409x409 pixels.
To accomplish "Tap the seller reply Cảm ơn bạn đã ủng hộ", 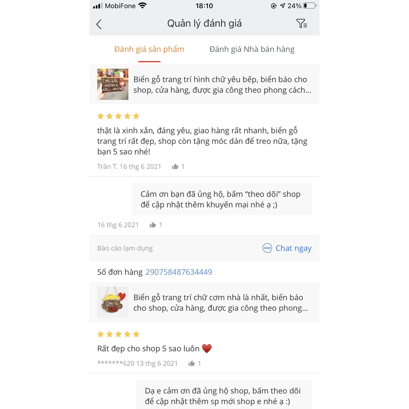I will pyautogui.click(x=221, y=199).
